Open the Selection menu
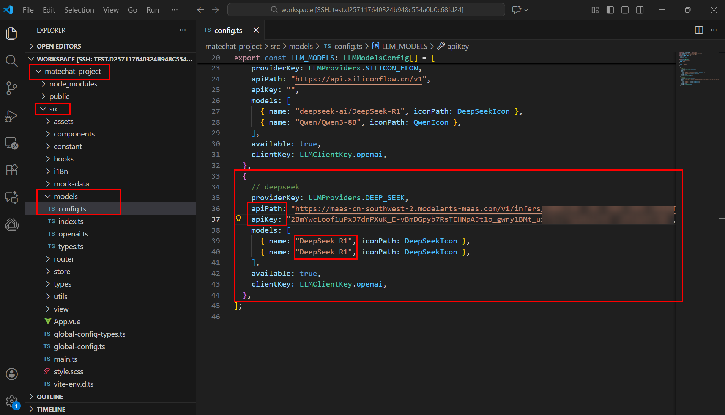Image resolution: width=725 pixels, height=415 pixels. pyautogui.click(x=79, y=10)
